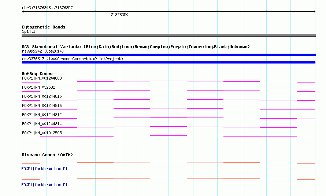Click the Cytogenetic Bands track heading

pos(44,27)
